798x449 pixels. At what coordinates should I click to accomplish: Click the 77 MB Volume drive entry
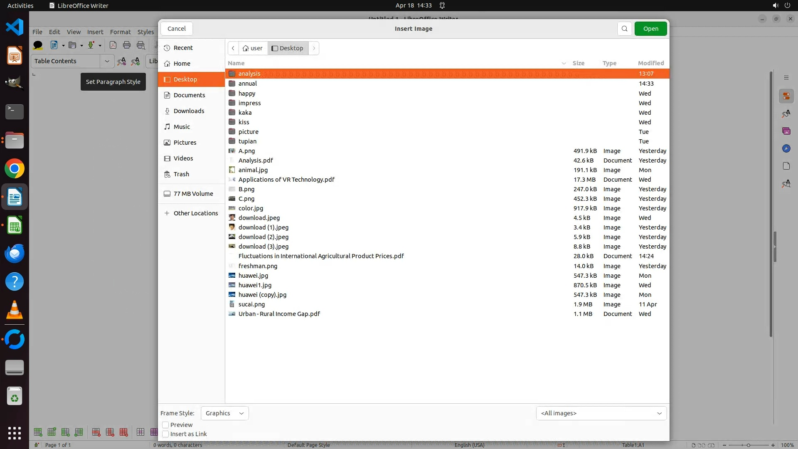tap(193, 194)
